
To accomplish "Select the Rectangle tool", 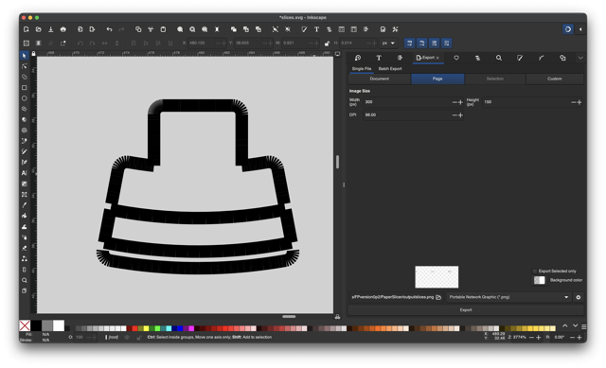I will [x=25, y=88].
